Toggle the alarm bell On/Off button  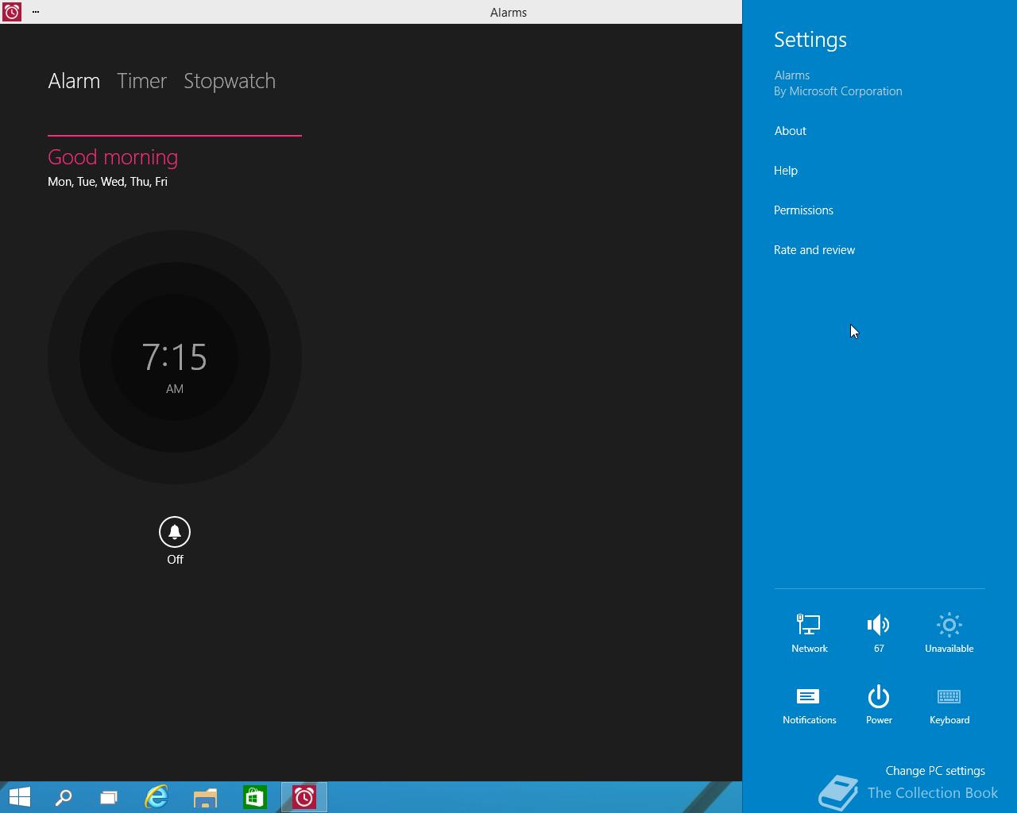point(175,532)
